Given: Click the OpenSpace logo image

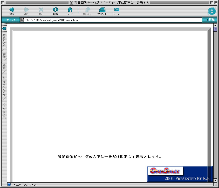Looking at the screenshot, I should 165,170.
